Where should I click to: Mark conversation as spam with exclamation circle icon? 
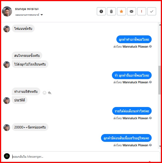[x=101, y=11]
